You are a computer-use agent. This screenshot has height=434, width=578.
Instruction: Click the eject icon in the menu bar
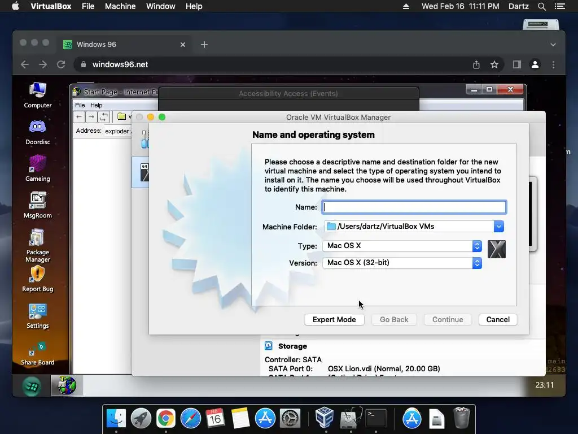pos(406,6)
